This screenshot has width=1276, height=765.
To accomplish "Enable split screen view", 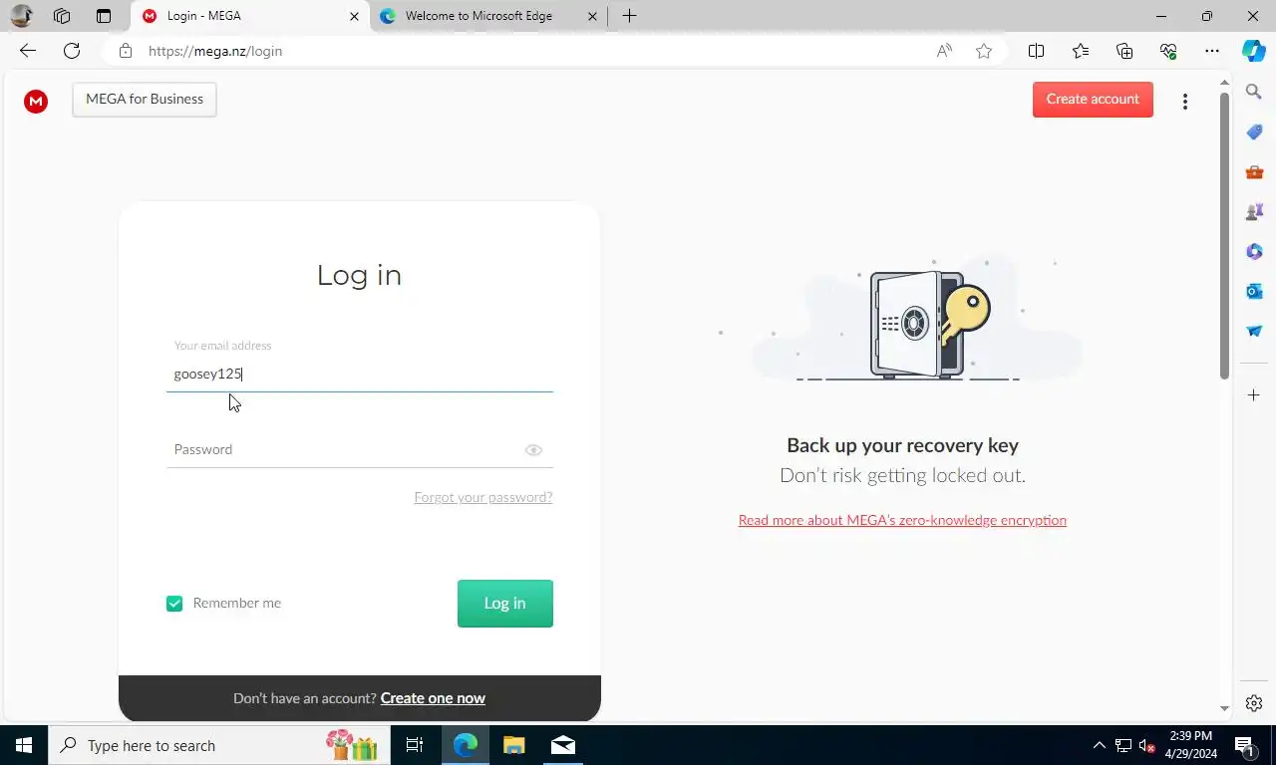I will pos(1036,51).
